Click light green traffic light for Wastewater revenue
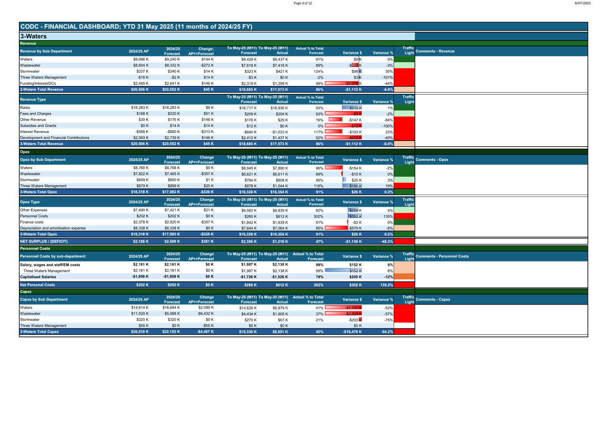Image resolution: width=606 pixels, height=421 pixels. point(404,65)
